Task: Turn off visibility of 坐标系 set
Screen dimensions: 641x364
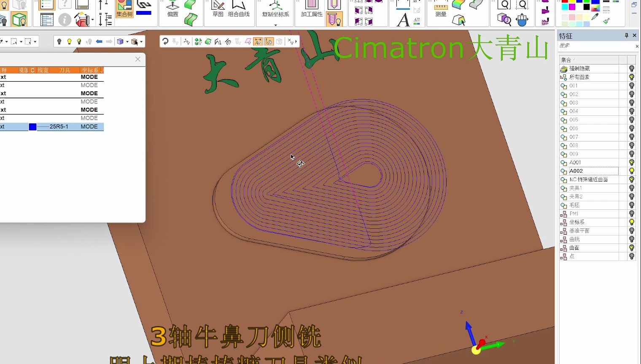Action: (631, 222)
